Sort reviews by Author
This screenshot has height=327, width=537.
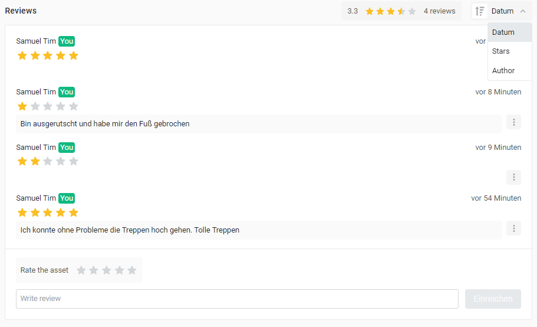(x=503, y=71)
